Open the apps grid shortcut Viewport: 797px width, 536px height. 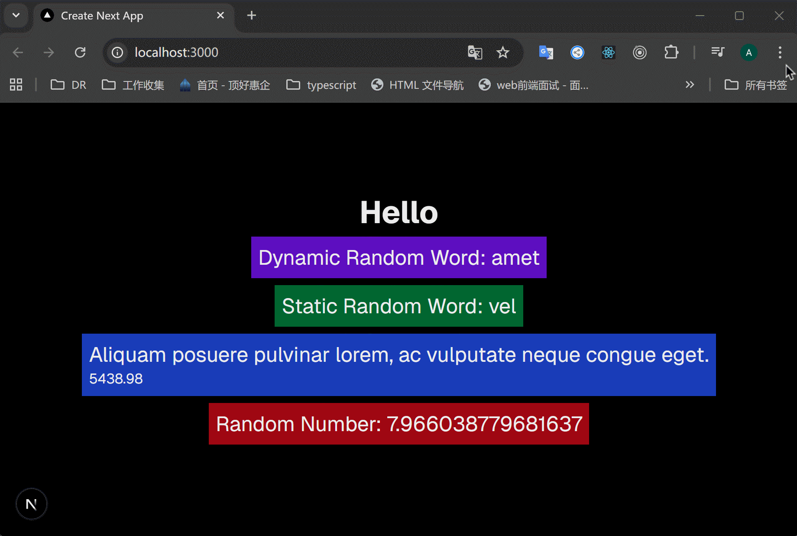[x=16, y=85]
